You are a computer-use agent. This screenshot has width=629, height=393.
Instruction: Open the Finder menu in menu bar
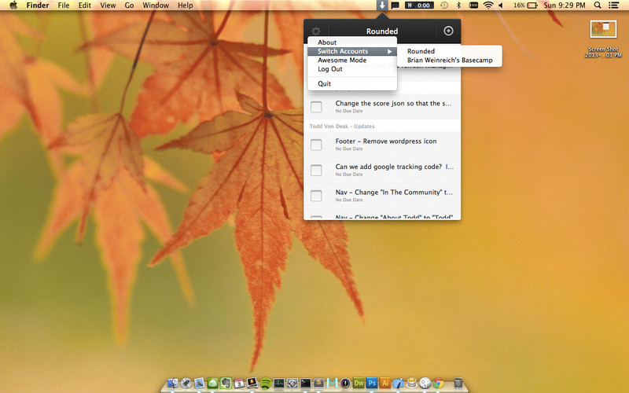[x=38, y=6]
